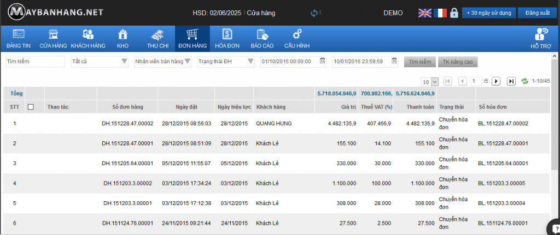
Task: Click the Tìm kiếm search button
Action: pos(420,62)
